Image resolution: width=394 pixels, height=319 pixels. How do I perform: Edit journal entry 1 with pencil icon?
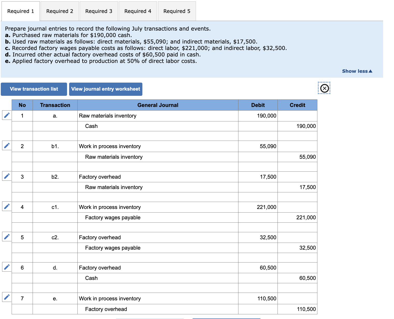click(7, 115)
